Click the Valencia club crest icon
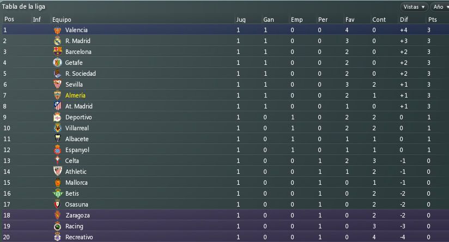449x242 pixels. click(x=58, y=30)
